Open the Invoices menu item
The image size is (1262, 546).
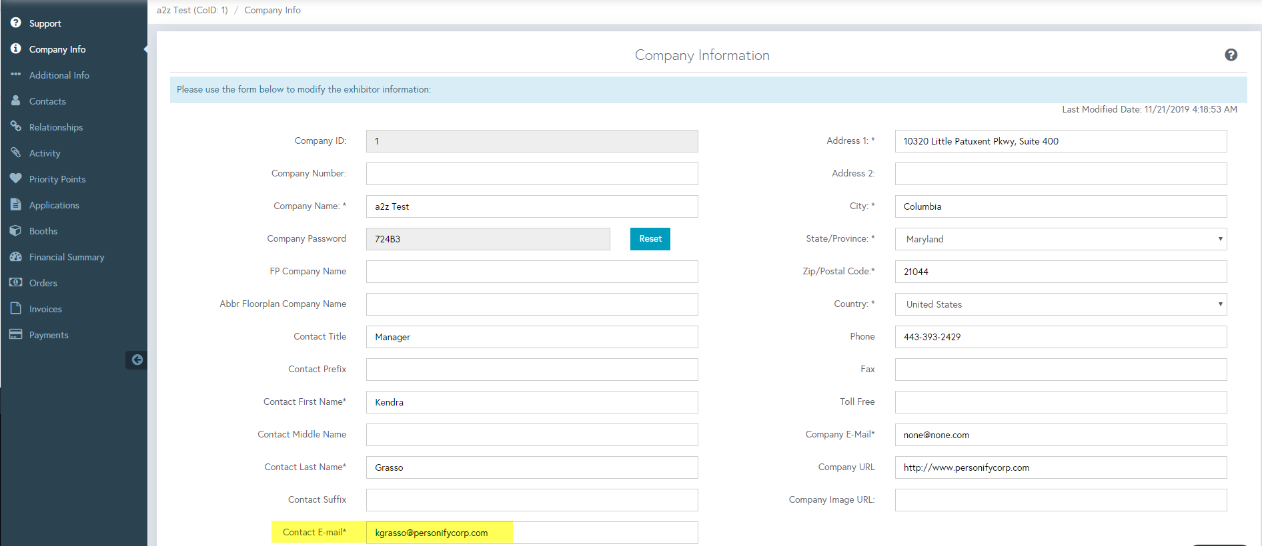point(45,309)
